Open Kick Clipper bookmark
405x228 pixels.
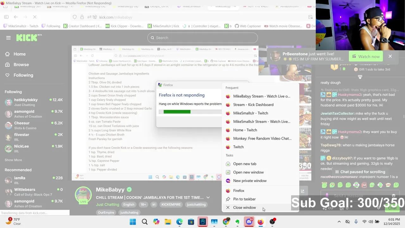pyautogui.click(x=125, y=26)
